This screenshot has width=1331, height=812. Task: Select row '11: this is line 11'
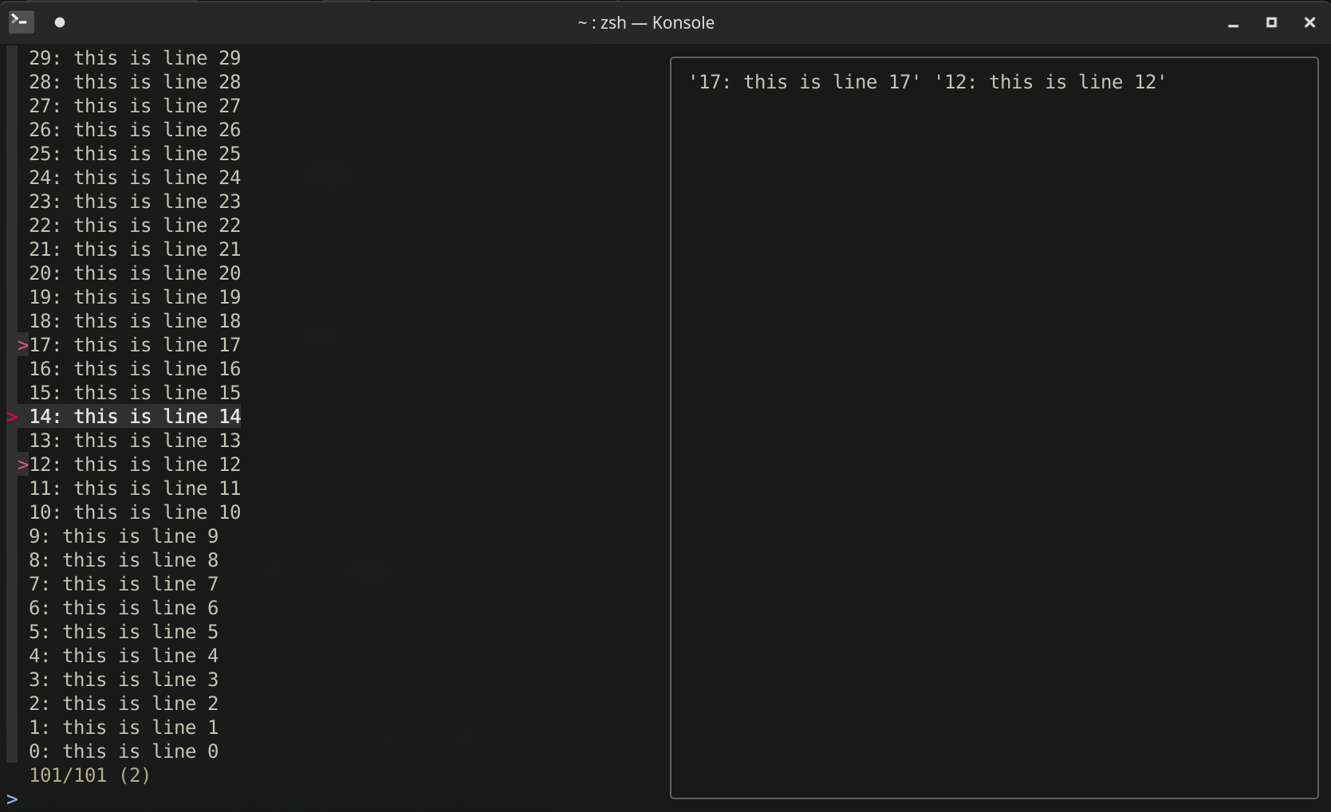(x=135, y=488)
